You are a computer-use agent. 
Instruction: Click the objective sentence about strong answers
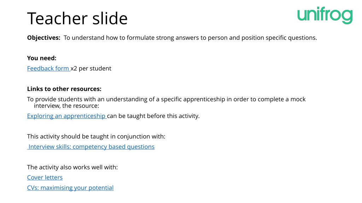(190, 38)
